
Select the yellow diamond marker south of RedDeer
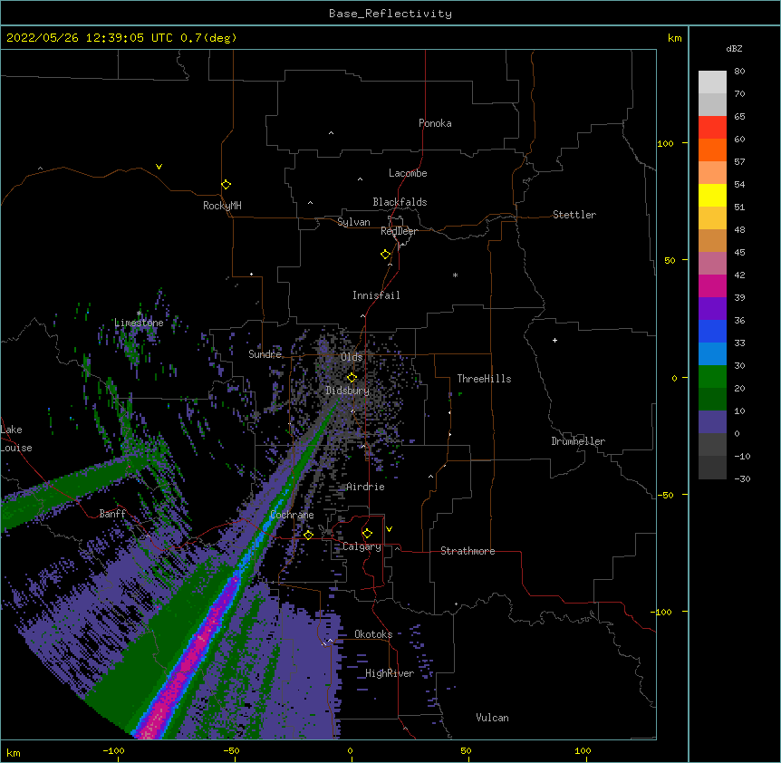[386, 255]
